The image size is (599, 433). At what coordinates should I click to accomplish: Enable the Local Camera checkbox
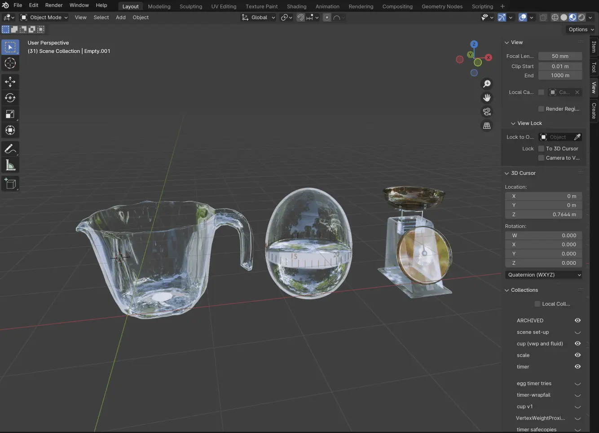pyautogui.click(x=541, y=92)
